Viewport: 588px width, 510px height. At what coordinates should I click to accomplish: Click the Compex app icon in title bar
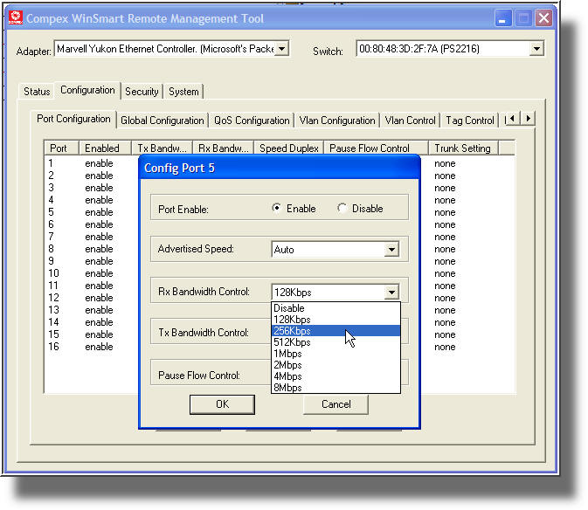pyautogui.click(x=16, y=17)
